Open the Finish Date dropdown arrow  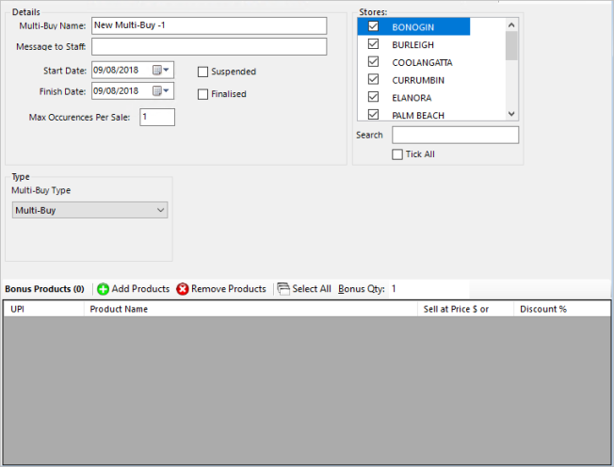168,91
